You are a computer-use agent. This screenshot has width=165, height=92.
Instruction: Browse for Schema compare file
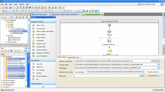152,61
